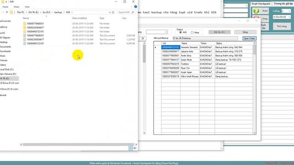Switch to Vượt Checkpoint tab
Image resolution: width=294 pixels, height=165 pixels.
pos(260,4)
